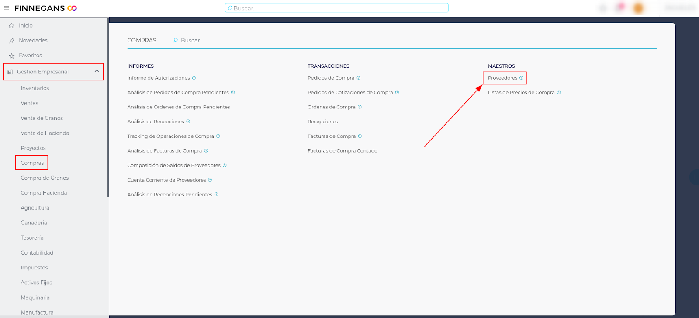
Task: Click info icon beside Análisis de Pedidos Pendientes
Action: pos(233,92)
